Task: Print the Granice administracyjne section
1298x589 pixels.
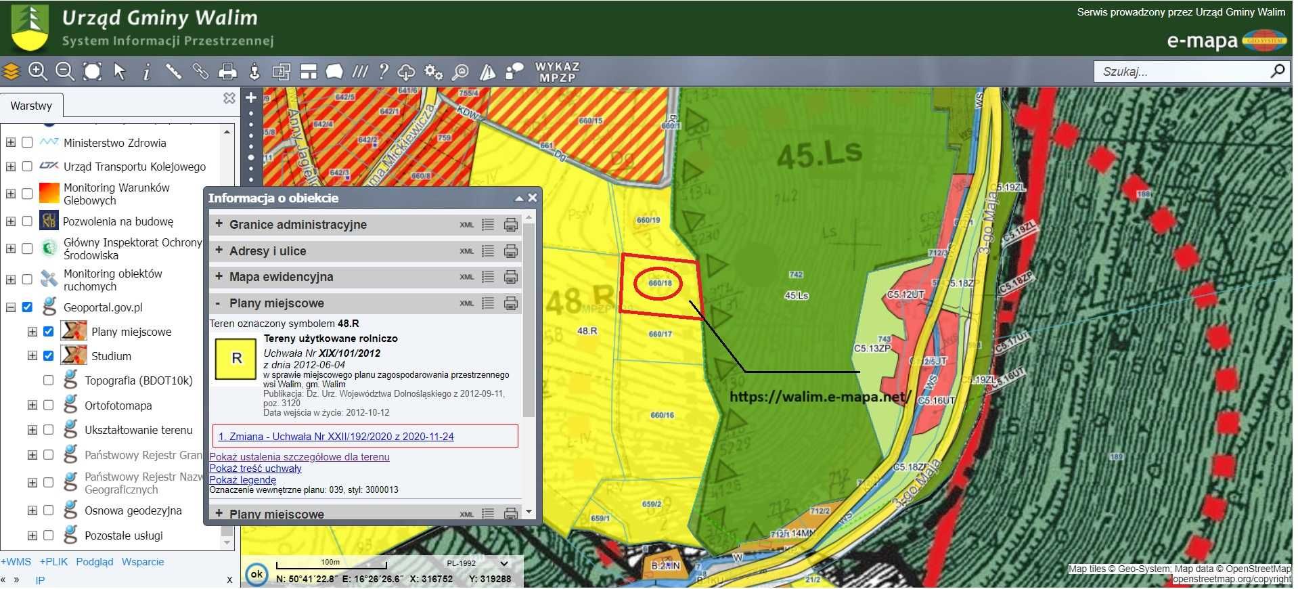Action: pos(511,225)
